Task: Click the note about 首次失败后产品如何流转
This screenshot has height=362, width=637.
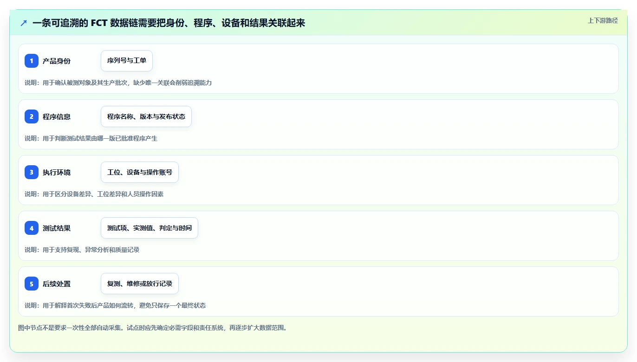Action: tap(115, 305)
